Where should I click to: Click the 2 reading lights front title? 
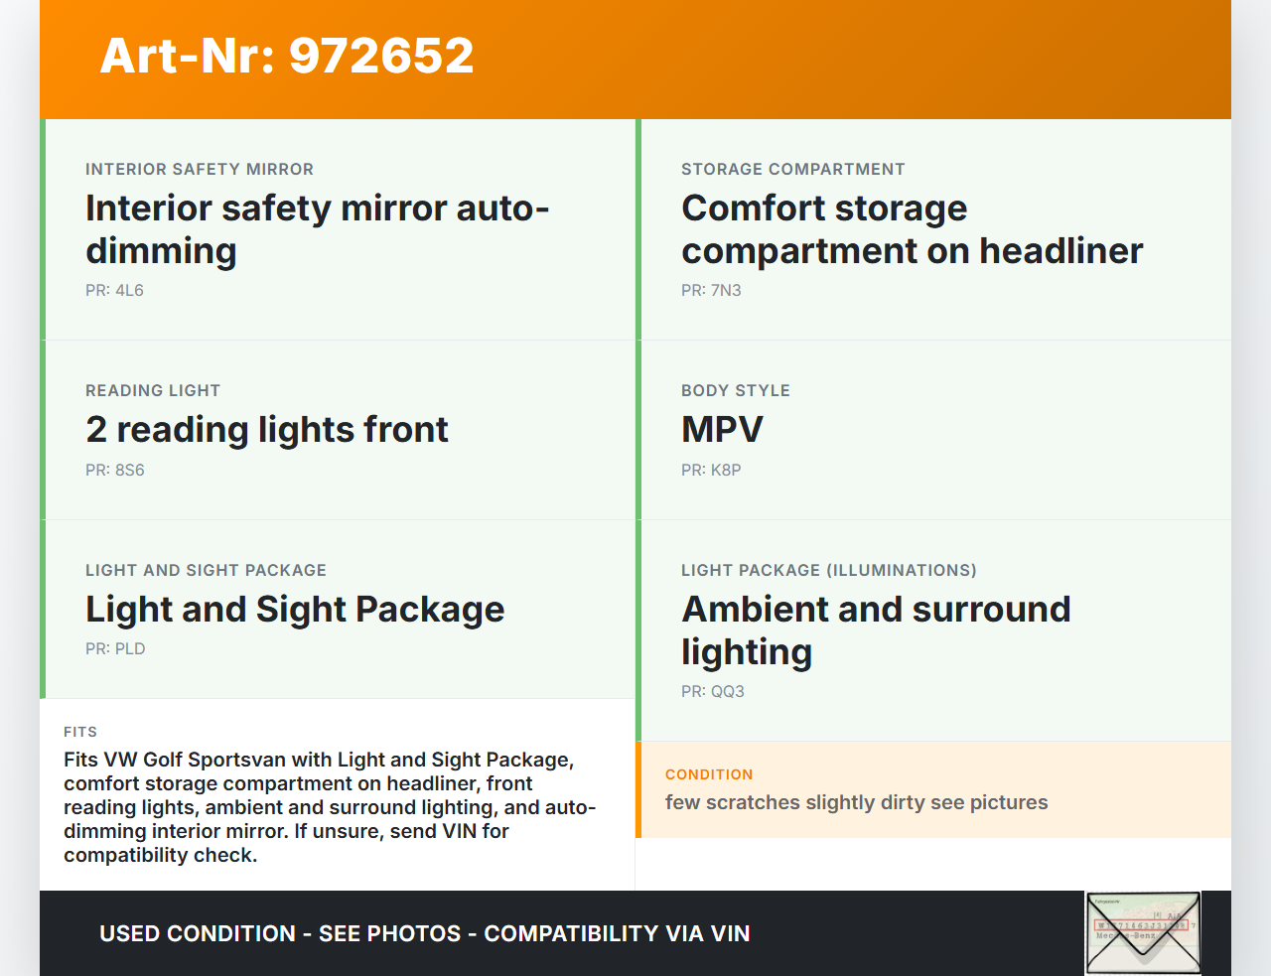coord(266,430)
